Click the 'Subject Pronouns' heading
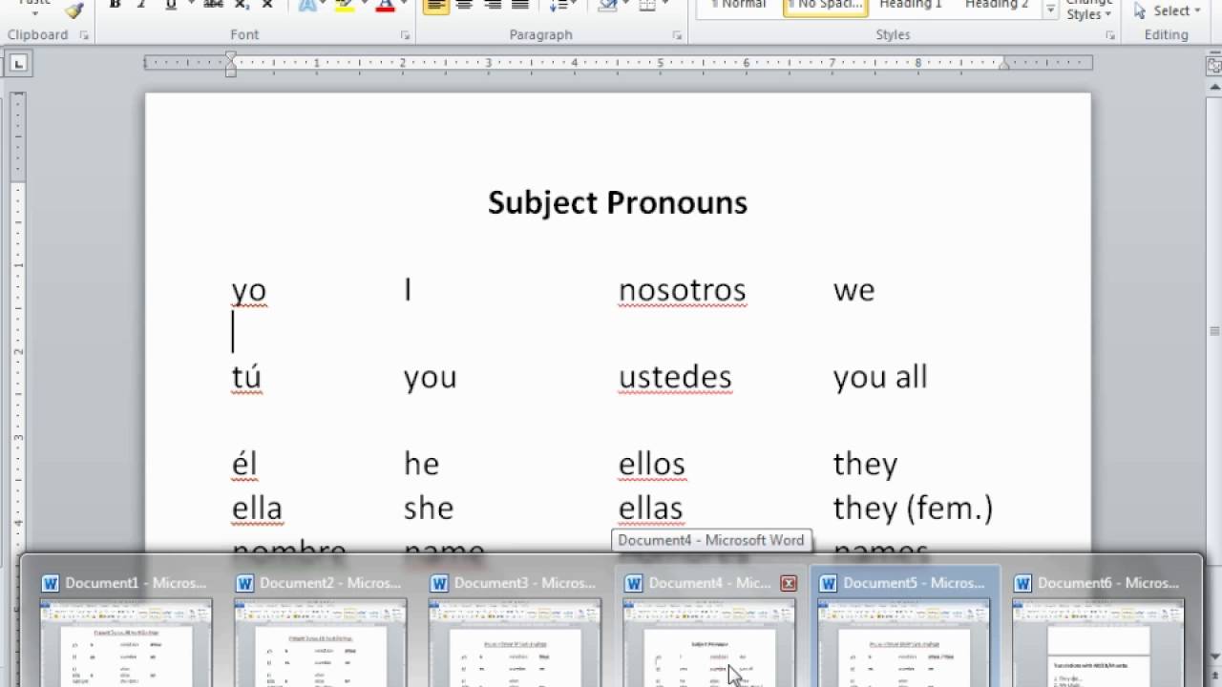The width and height of the screenshot is (1222, 687). point(618,202)
